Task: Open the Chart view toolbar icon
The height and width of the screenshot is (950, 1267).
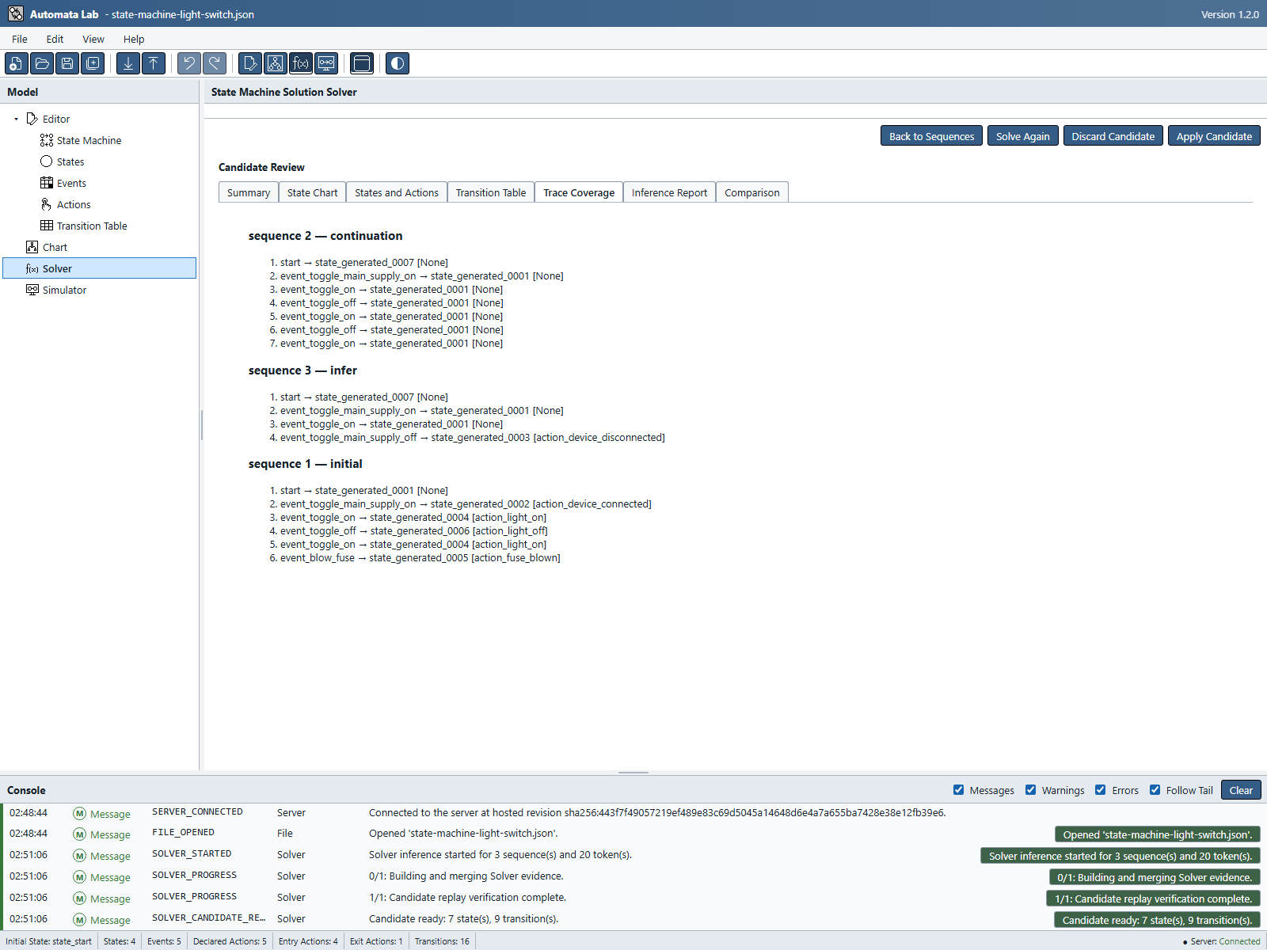Action: tap(276, 63)
